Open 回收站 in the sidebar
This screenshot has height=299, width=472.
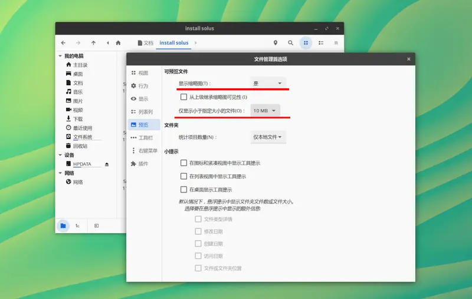(80, 146)
